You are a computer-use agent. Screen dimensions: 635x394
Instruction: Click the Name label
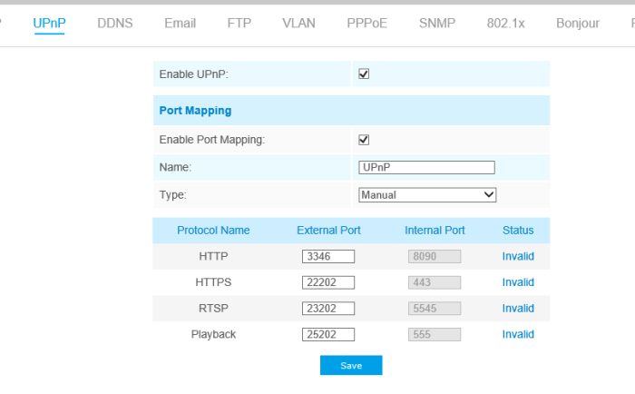(x=175, y=167)
